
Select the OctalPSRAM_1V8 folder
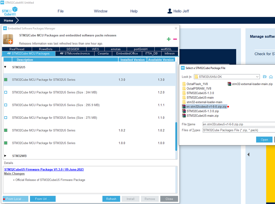197,89
